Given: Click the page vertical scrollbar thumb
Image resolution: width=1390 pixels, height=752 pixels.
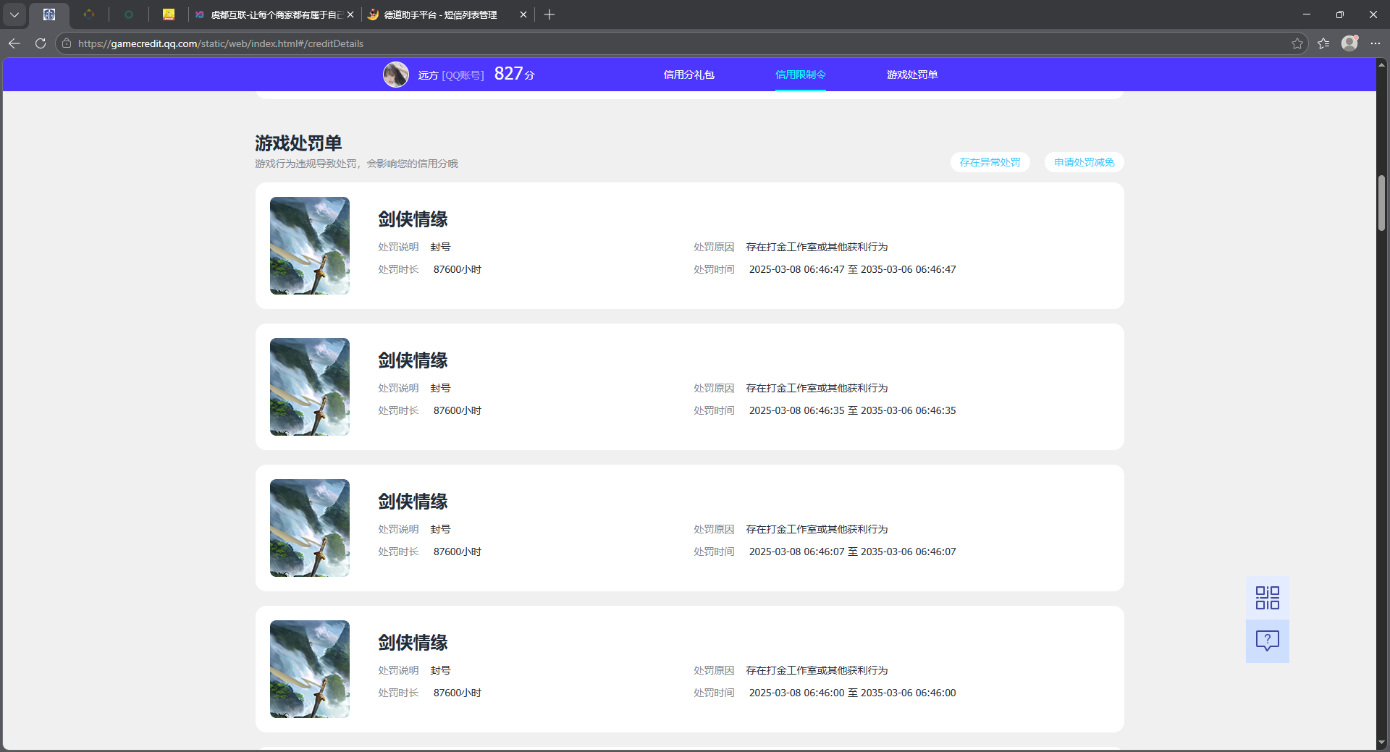Looking at the screenshot, I should tap(1381, 203).
